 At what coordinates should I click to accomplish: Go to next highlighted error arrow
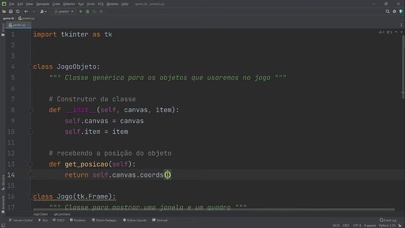point(401,32)
